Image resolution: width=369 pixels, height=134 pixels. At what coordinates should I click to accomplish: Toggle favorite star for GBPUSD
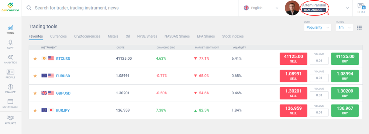[35, 93]
